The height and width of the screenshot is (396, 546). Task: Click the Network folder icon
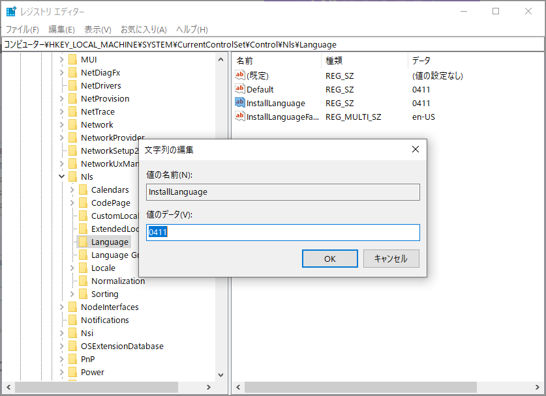[73, 125]
